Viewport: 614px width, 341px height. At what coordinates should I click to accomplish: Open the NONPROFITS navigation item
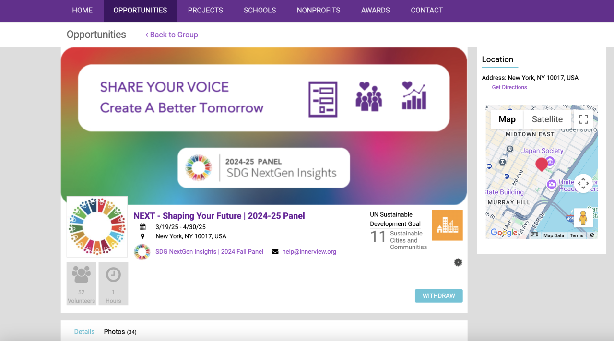coord(319,10)
